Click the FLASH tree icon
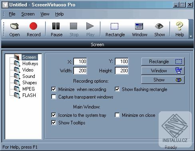The image size is (195, 151). tap(17, 95)
